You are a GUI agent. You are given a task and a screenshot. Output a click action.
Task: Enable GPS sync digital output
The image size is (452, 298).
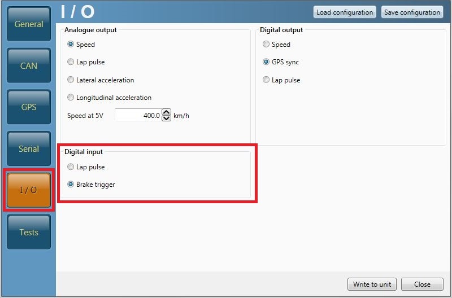click(266, 62)
